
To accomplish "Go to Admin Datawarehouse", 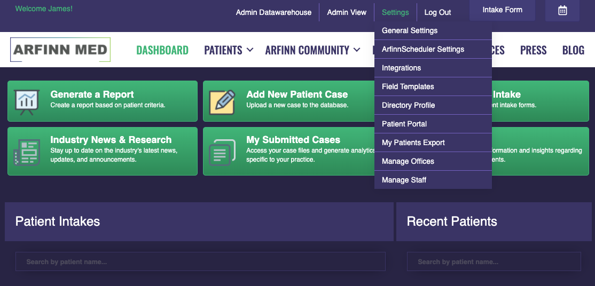I will (x=273, y=12).
